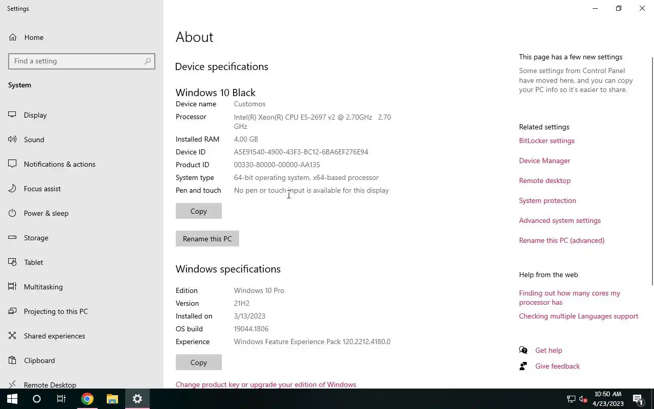654x409 pixels.
Task: Click the Give feedback link text
Action: click(557, 366)
